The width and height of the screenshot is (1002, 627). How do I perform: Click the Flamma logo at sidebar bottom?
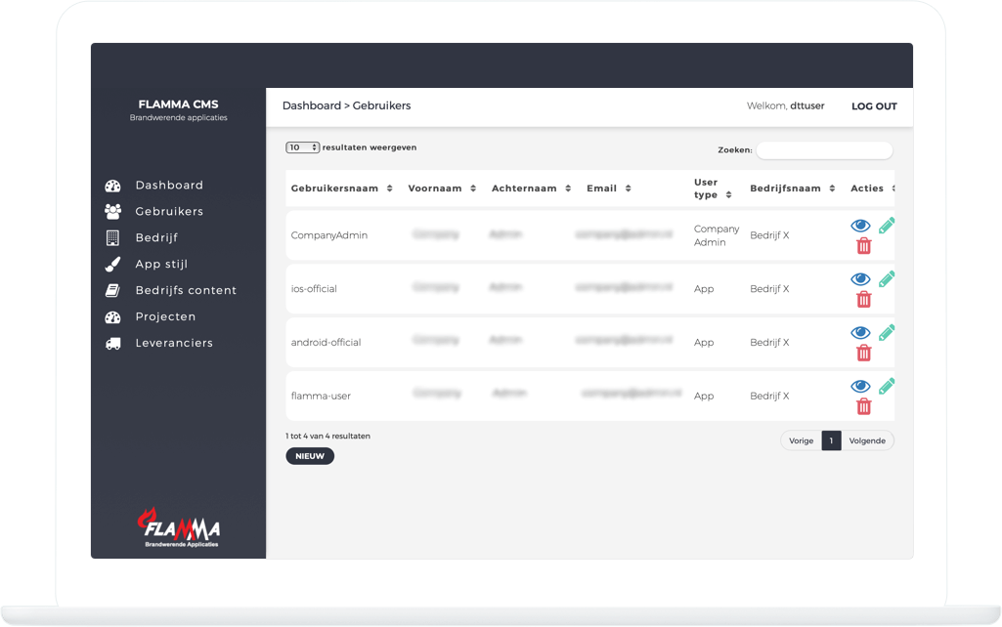click(179, 527)
